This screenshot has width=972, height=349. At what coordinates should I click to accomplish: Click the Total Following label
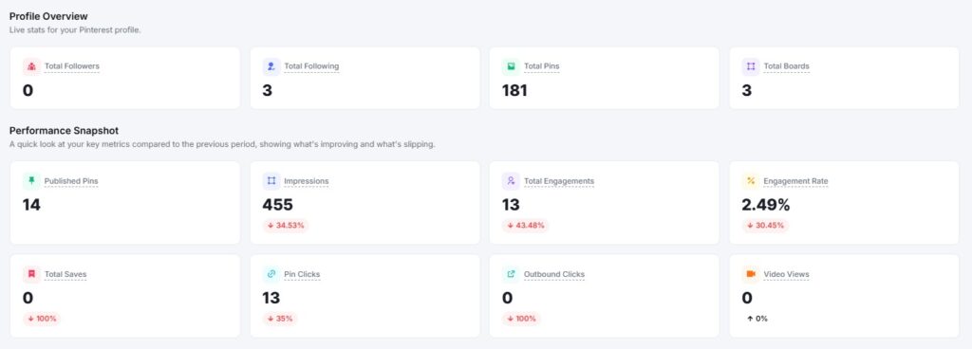point(311,66)
